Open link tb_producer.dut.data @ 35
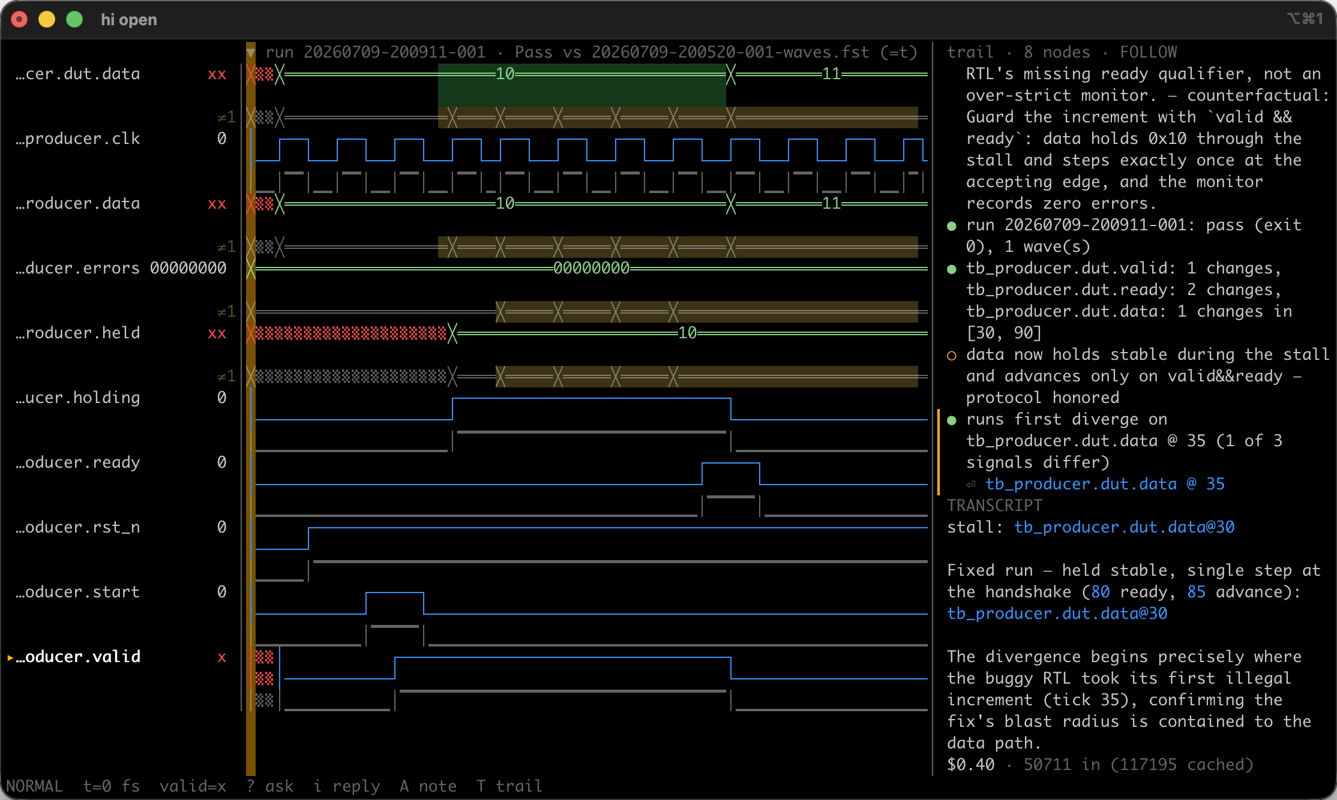The image size is (1337, 800). (x=1105, y=485)
